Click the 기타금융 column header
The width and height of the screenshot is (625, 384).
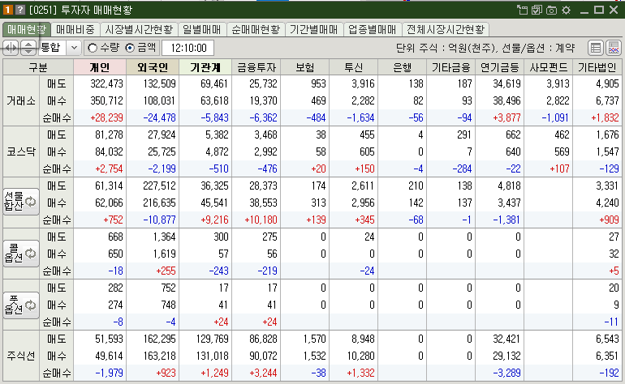click(x=450, y=67)
